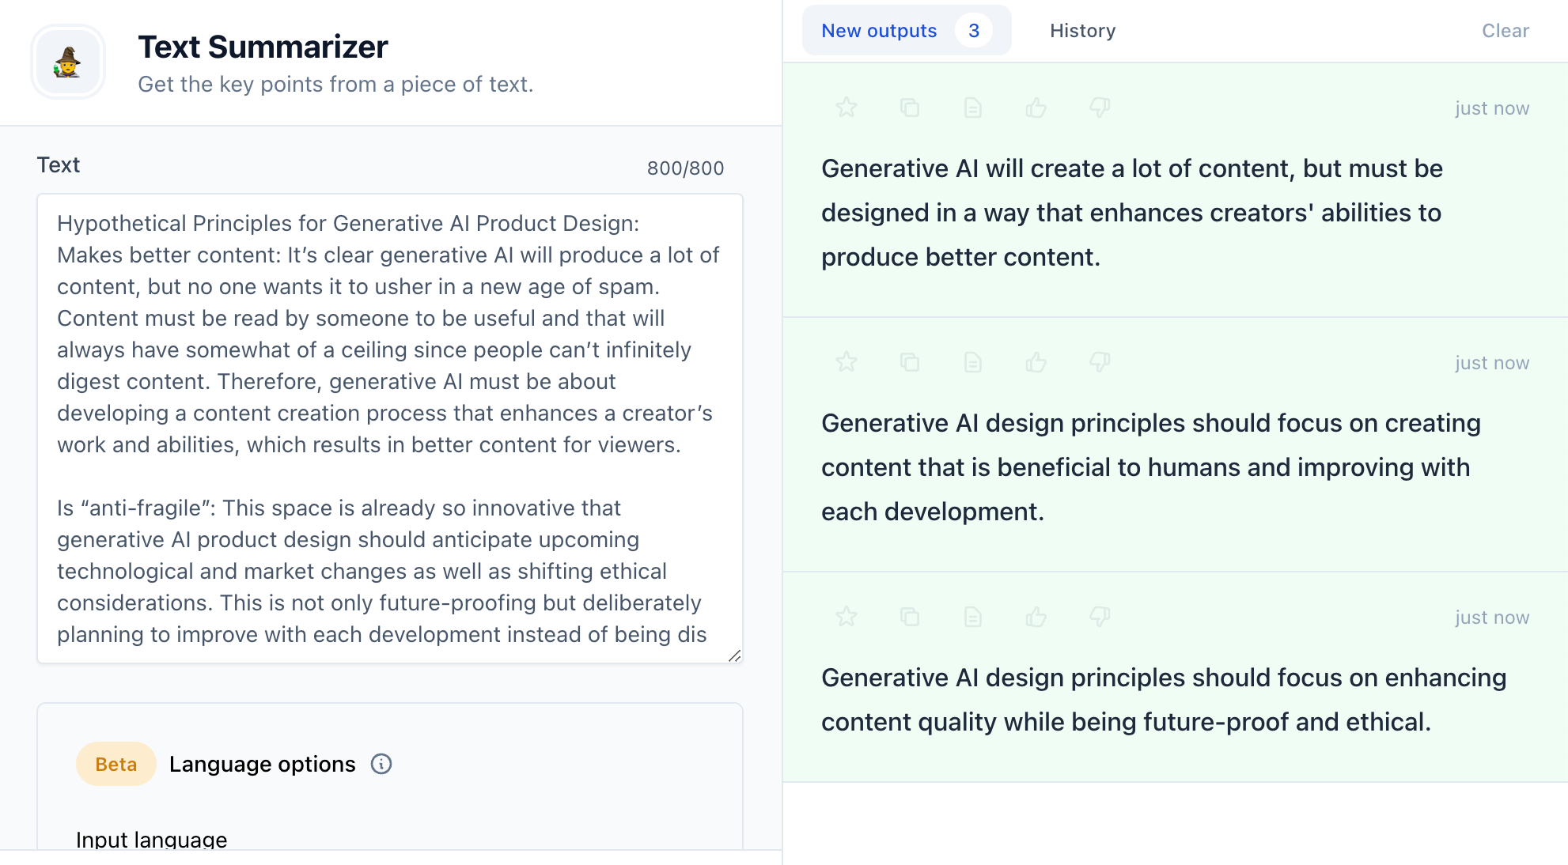Click the thumbs down icon on first output

tap(1100, 107)
